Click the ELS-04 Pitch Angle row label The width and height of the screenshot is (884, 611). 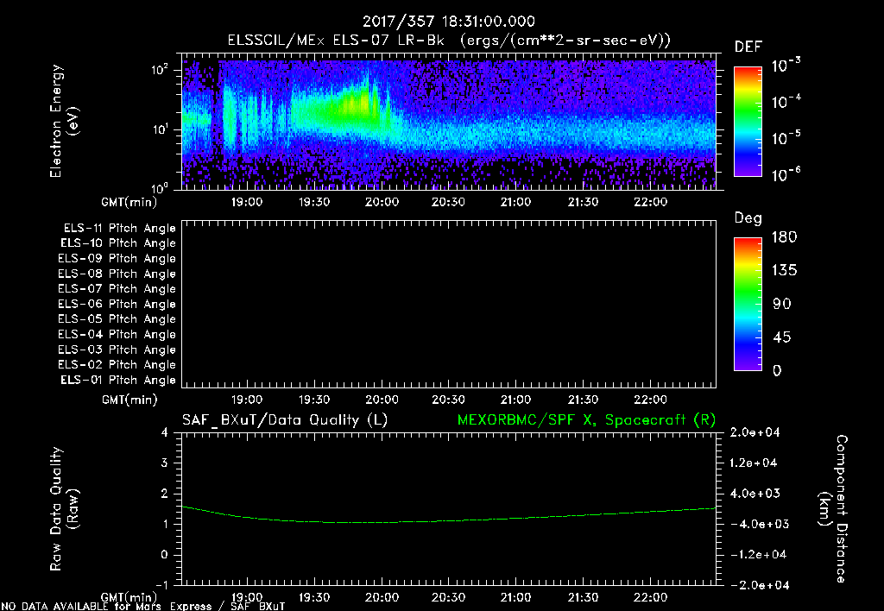(x=117, y=335)
